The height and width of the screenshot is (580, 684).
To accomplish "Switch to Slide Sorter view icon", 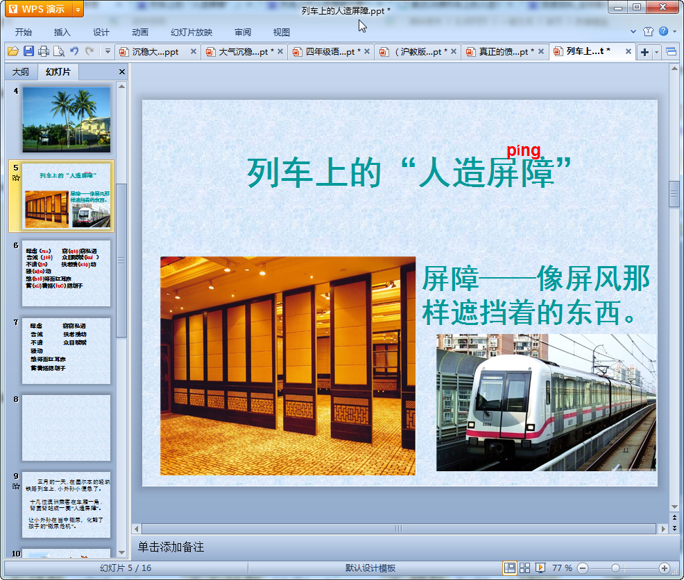I will [x=524, y=568].
